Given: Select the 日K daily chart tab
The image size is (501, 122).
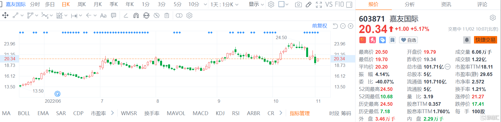Looking at the screenshot, I should pyautogui.click(x=66, y=4).
